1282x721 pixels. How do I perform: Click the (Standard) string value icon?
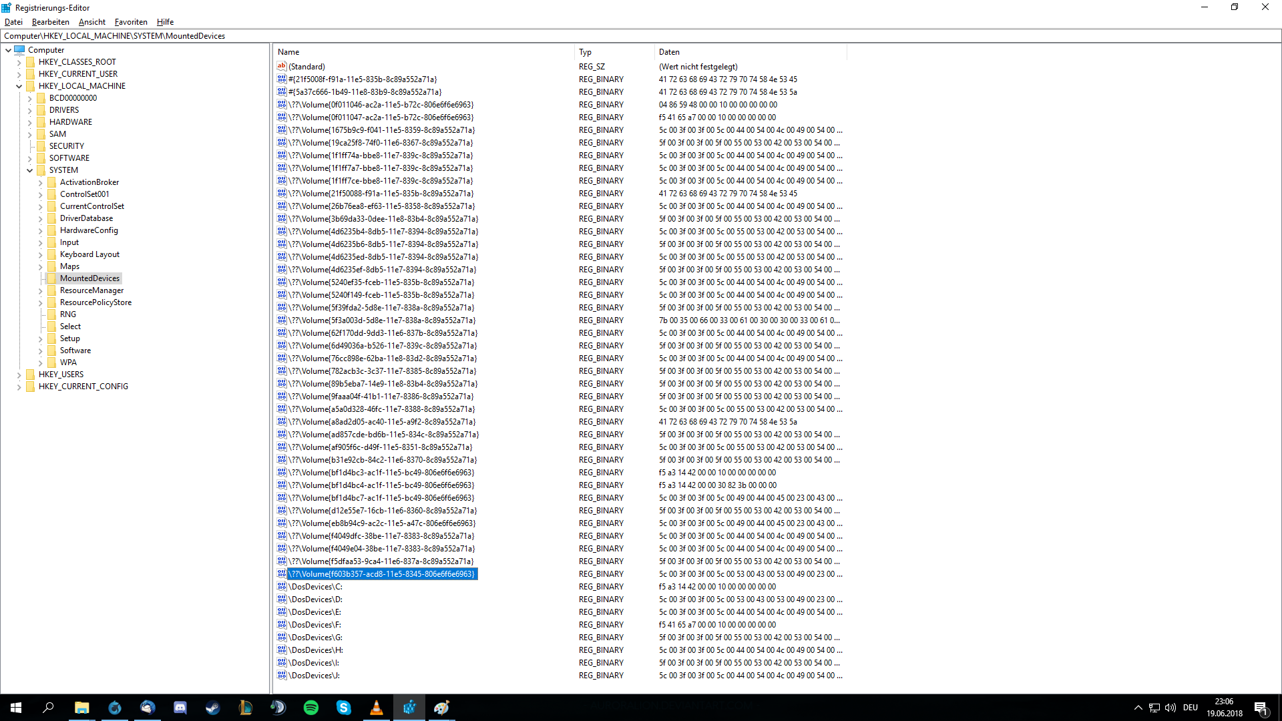coord(282,67)
